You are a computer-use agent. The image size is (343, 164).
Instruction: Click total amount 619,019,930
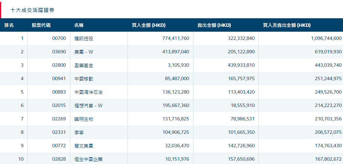(328, 52)
